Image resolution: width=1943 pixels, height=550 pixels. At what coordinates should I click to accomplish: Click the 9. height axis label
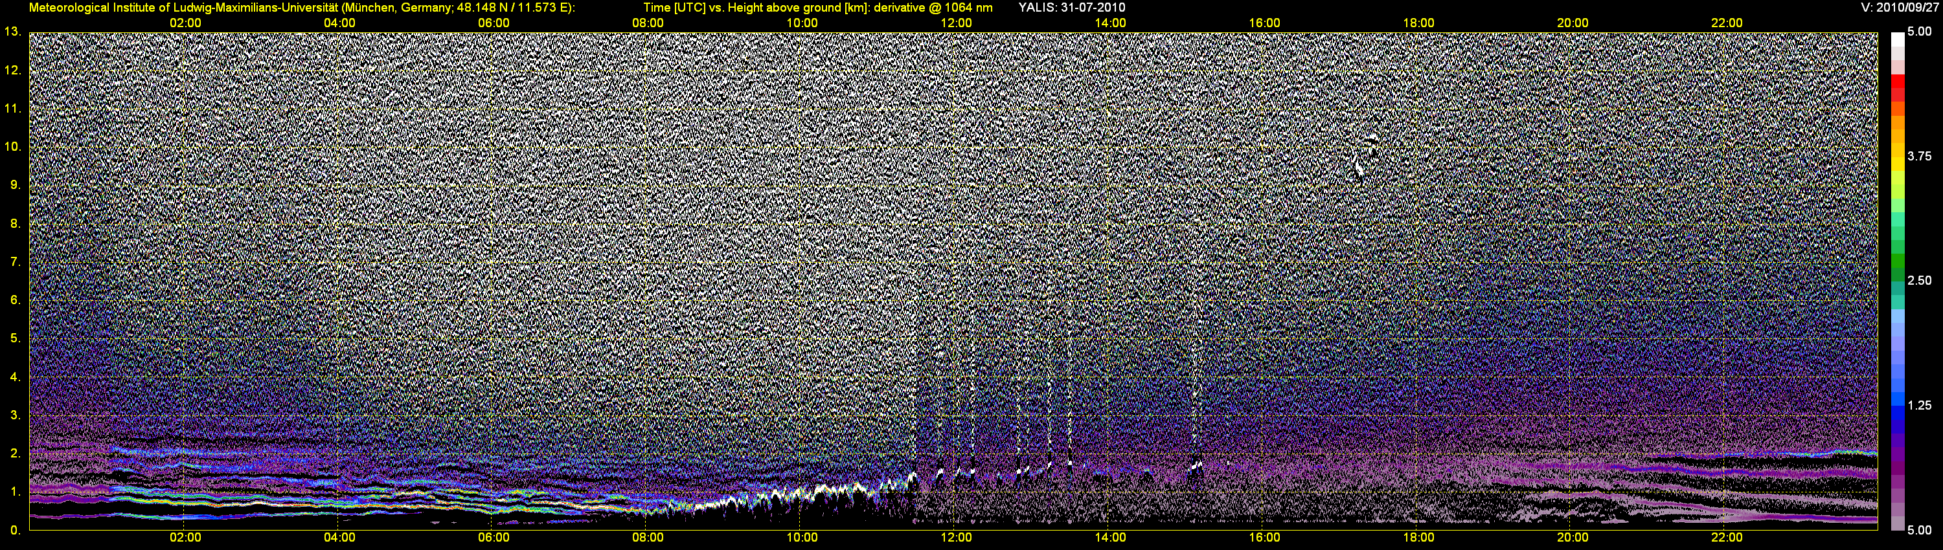point(15,184)
